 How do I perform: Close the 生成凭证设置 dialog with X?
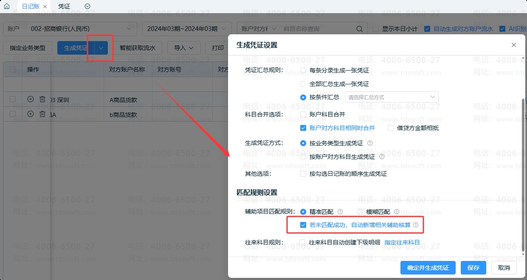pyautogui.click(x=514, y=45)
